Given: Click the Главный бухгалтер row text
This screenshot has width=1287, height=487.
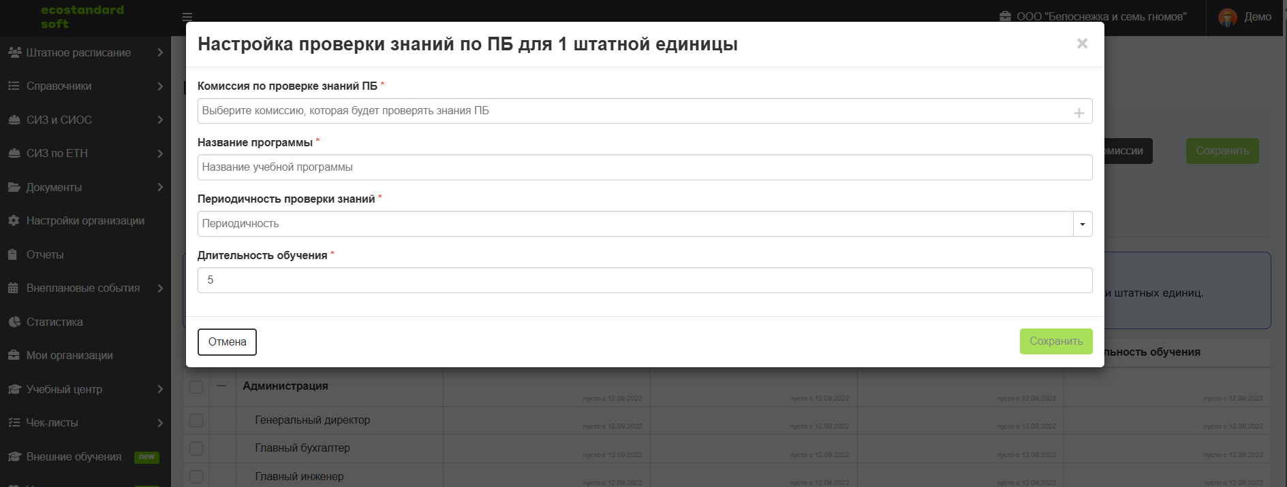Looking at the screenshot, I should coord(303,448).
